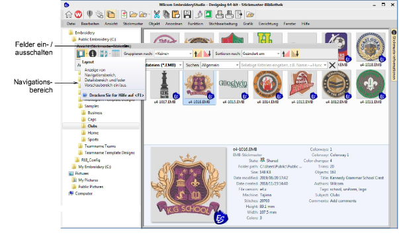
Task: Toggle the design information 'i' icon
Action: [93, 54]
